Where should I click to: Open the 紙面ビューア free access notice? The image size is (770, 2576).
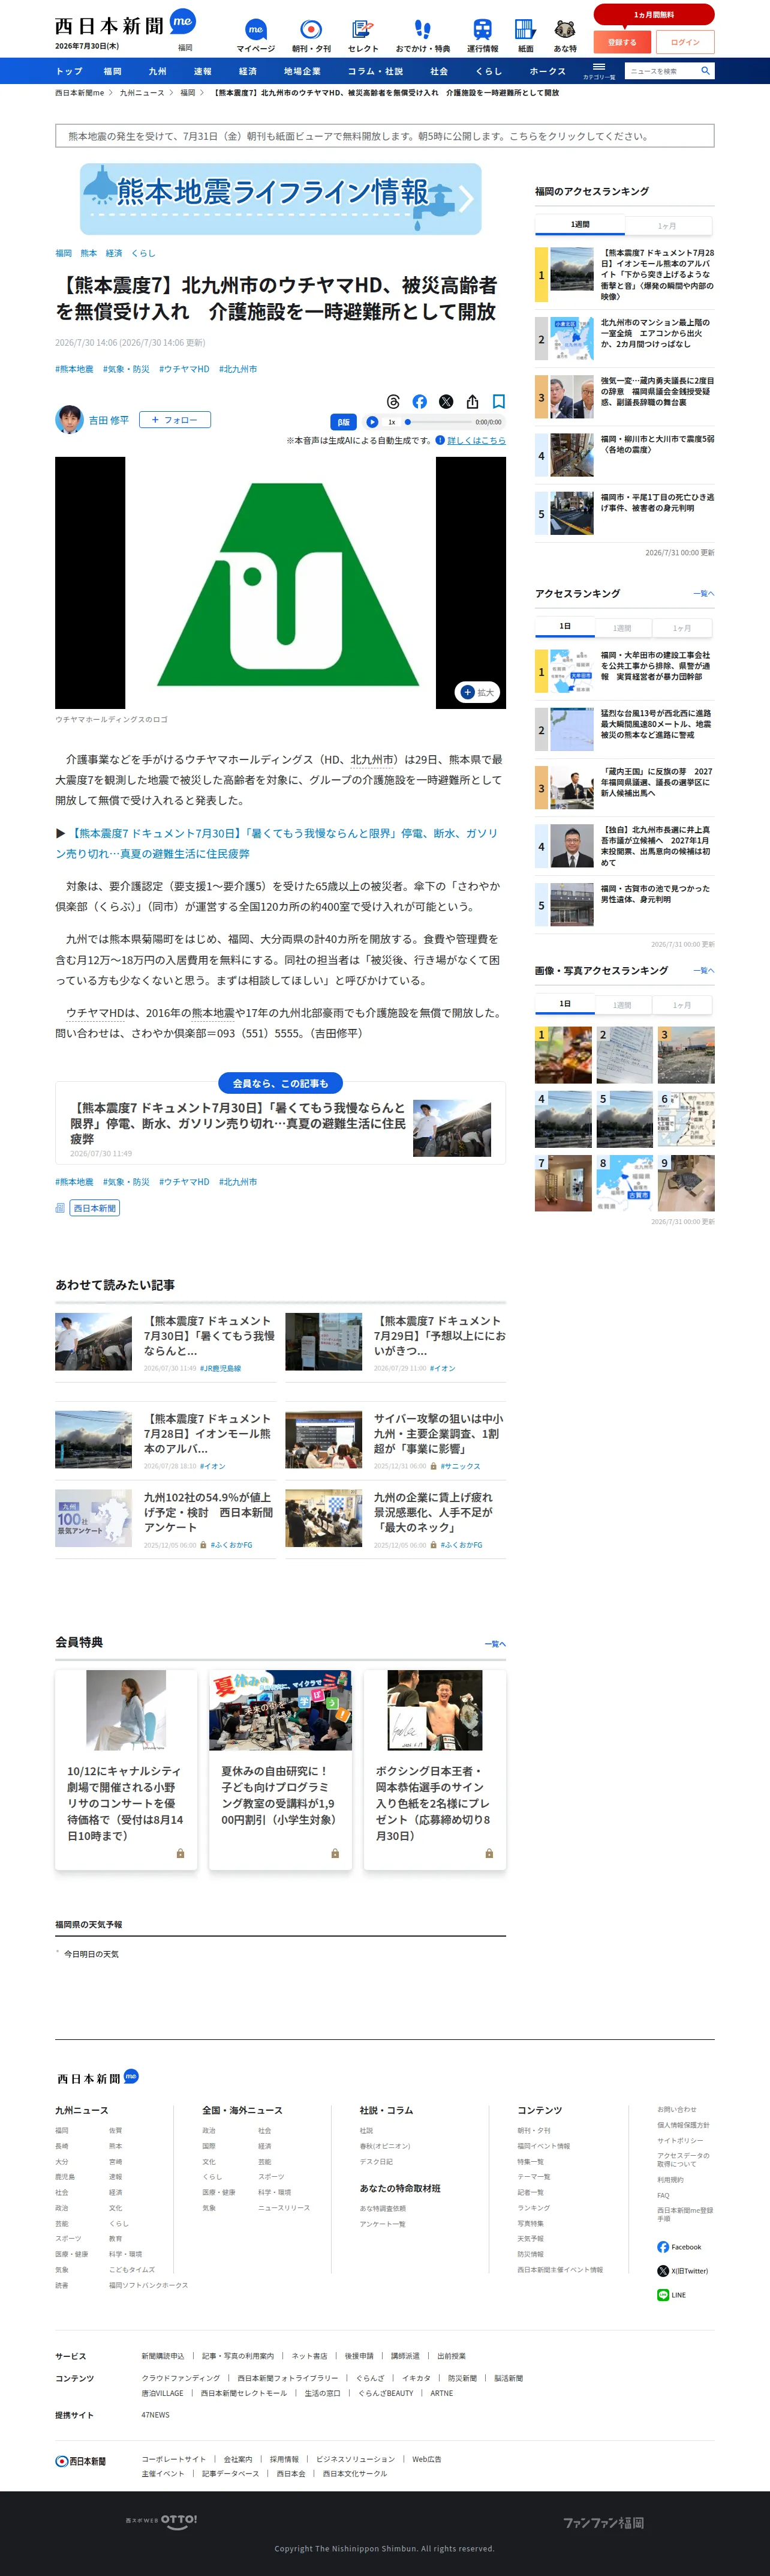[x=384, y=136]
